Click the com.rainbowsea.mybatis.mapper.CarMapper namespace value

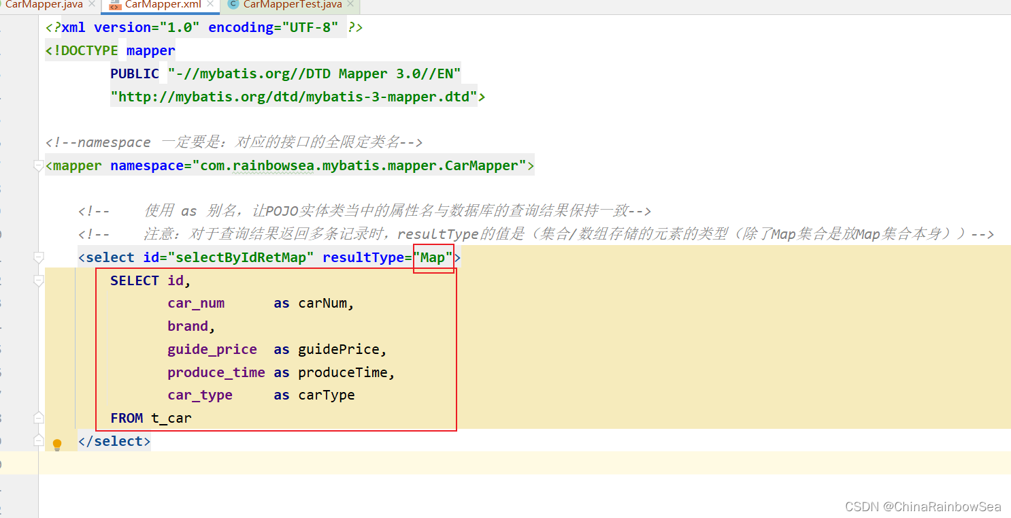click(x=359, y=166)
